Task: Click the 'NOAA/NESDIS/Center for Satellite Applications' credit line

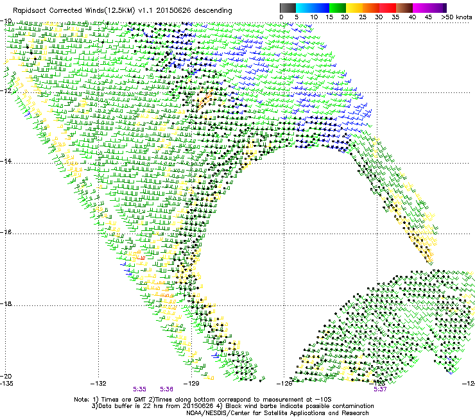Action: click(277, 413)
